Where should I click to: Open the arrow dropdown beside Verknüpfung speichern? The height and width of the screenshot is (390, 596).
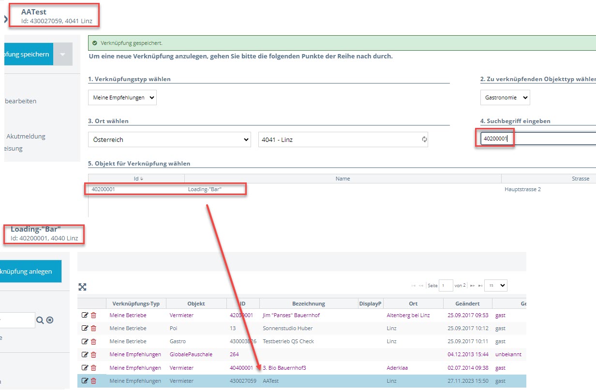click(x=63, y=55)
